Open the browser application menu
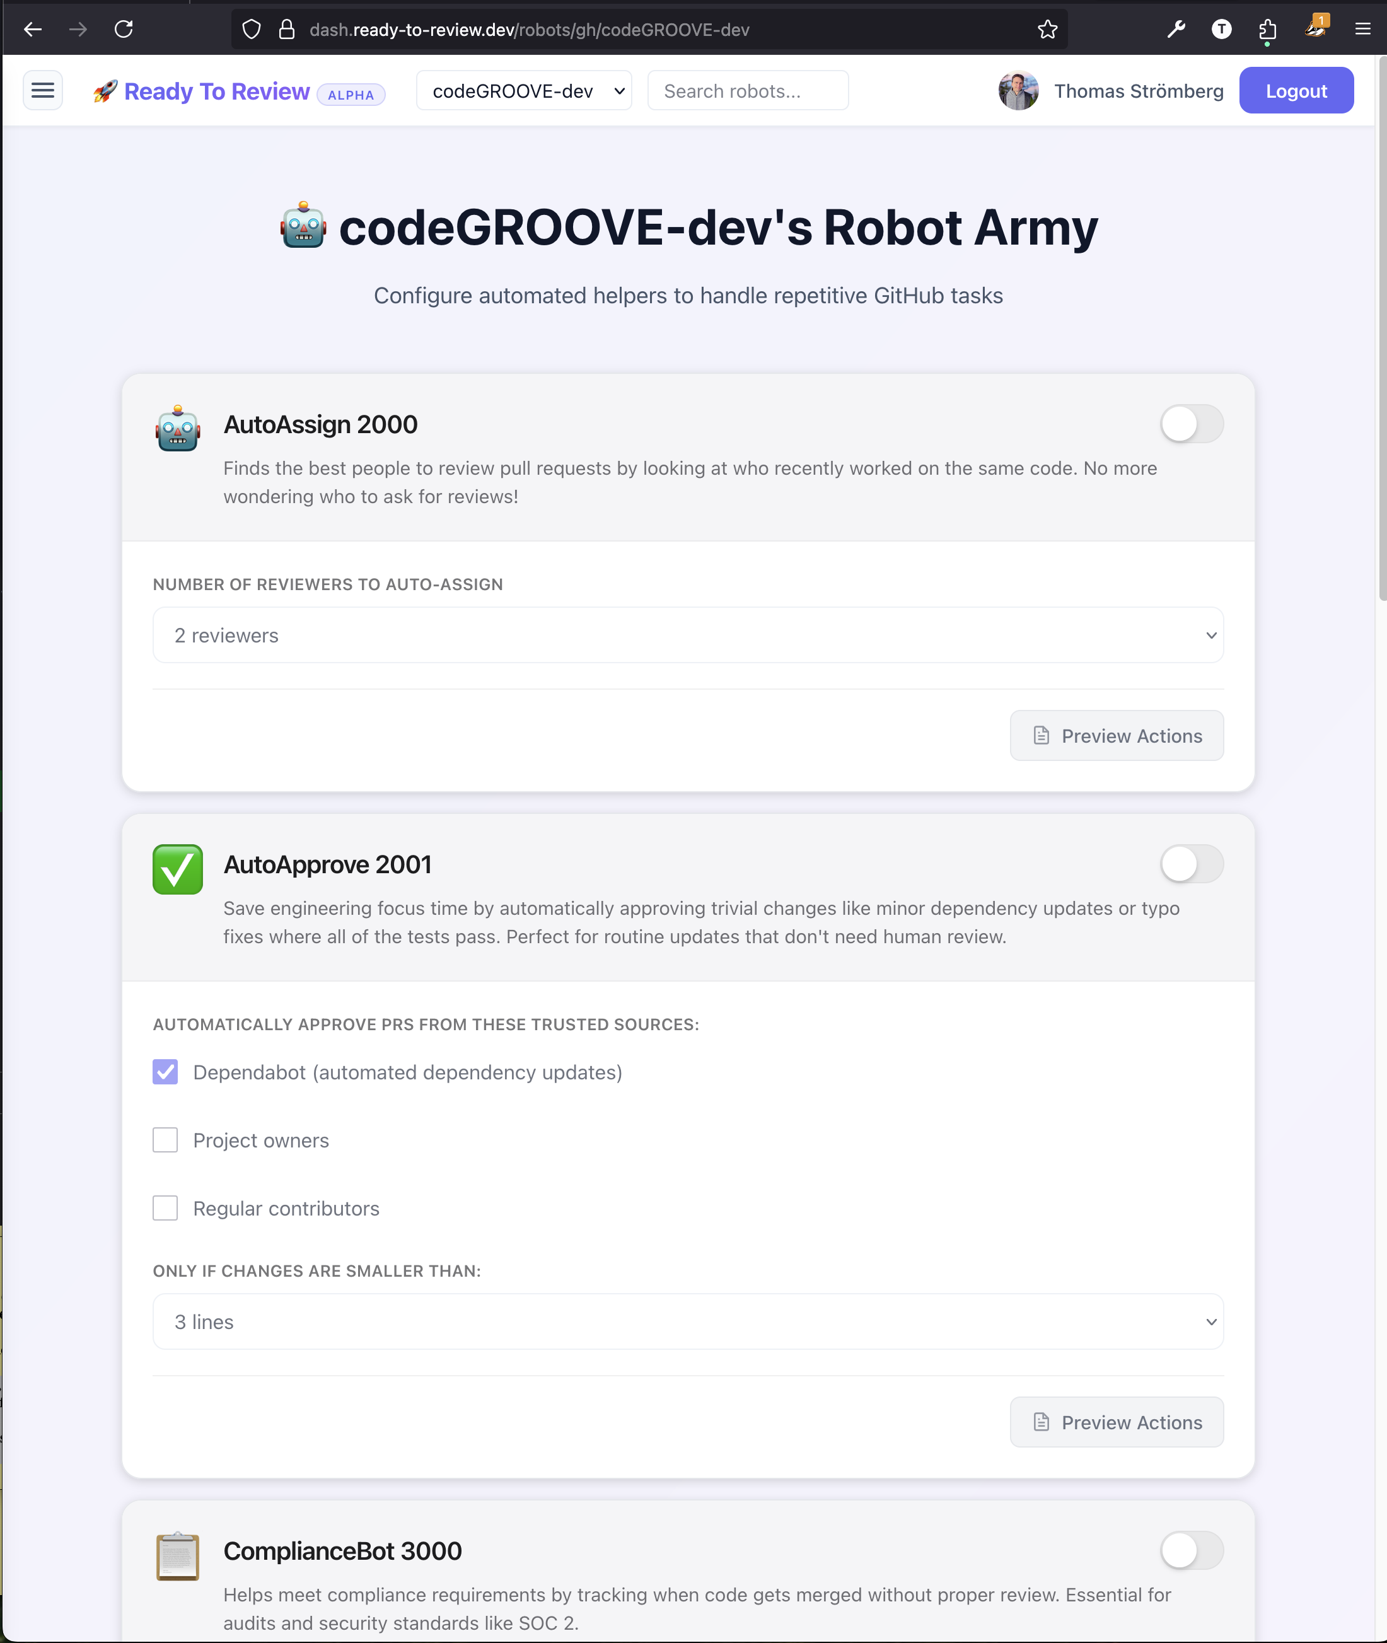The width and height of the screenshot is (1387, 1643). 1362,30
